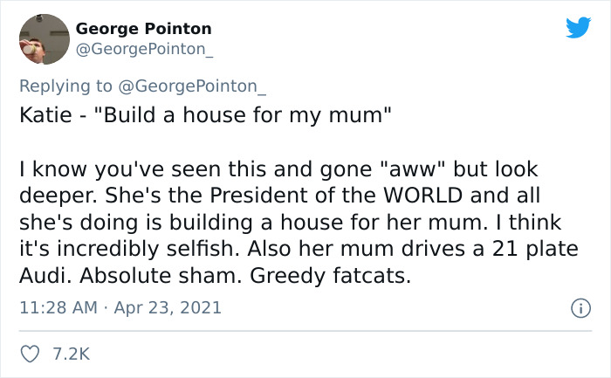Click the Twitter bird logo
This screenshot has height=378, width=611.
click(578, 27)
